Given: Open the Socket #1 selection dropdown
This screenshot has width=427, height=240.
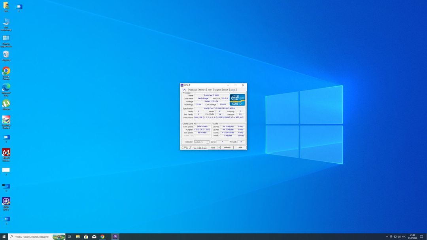Looking at the screenshot, I should [202, 142].
